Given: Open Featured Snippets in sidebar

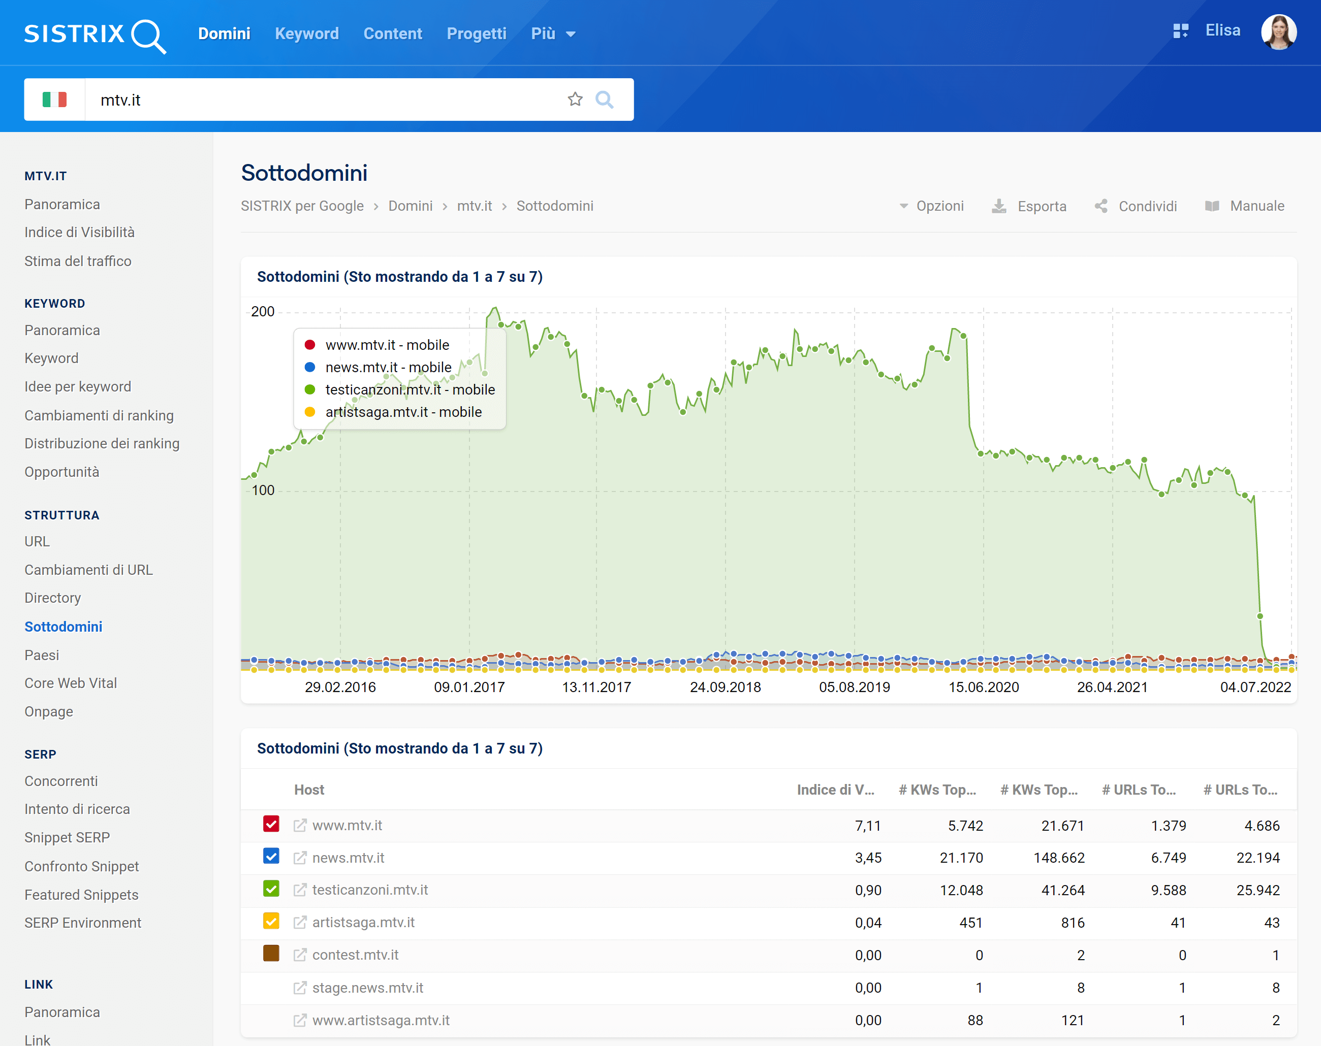Looking at the screenshot, I should click(81, 895).
